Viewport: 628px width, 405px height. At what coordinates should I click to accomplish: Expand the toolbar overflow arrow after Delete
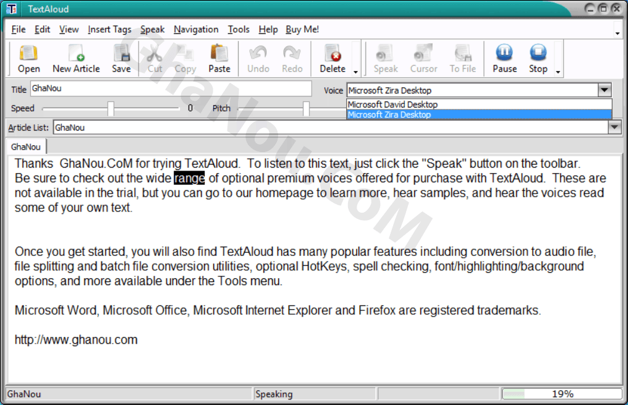355,72
